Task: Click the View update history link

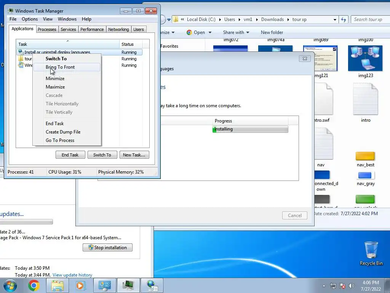Action: coord(72,275)
